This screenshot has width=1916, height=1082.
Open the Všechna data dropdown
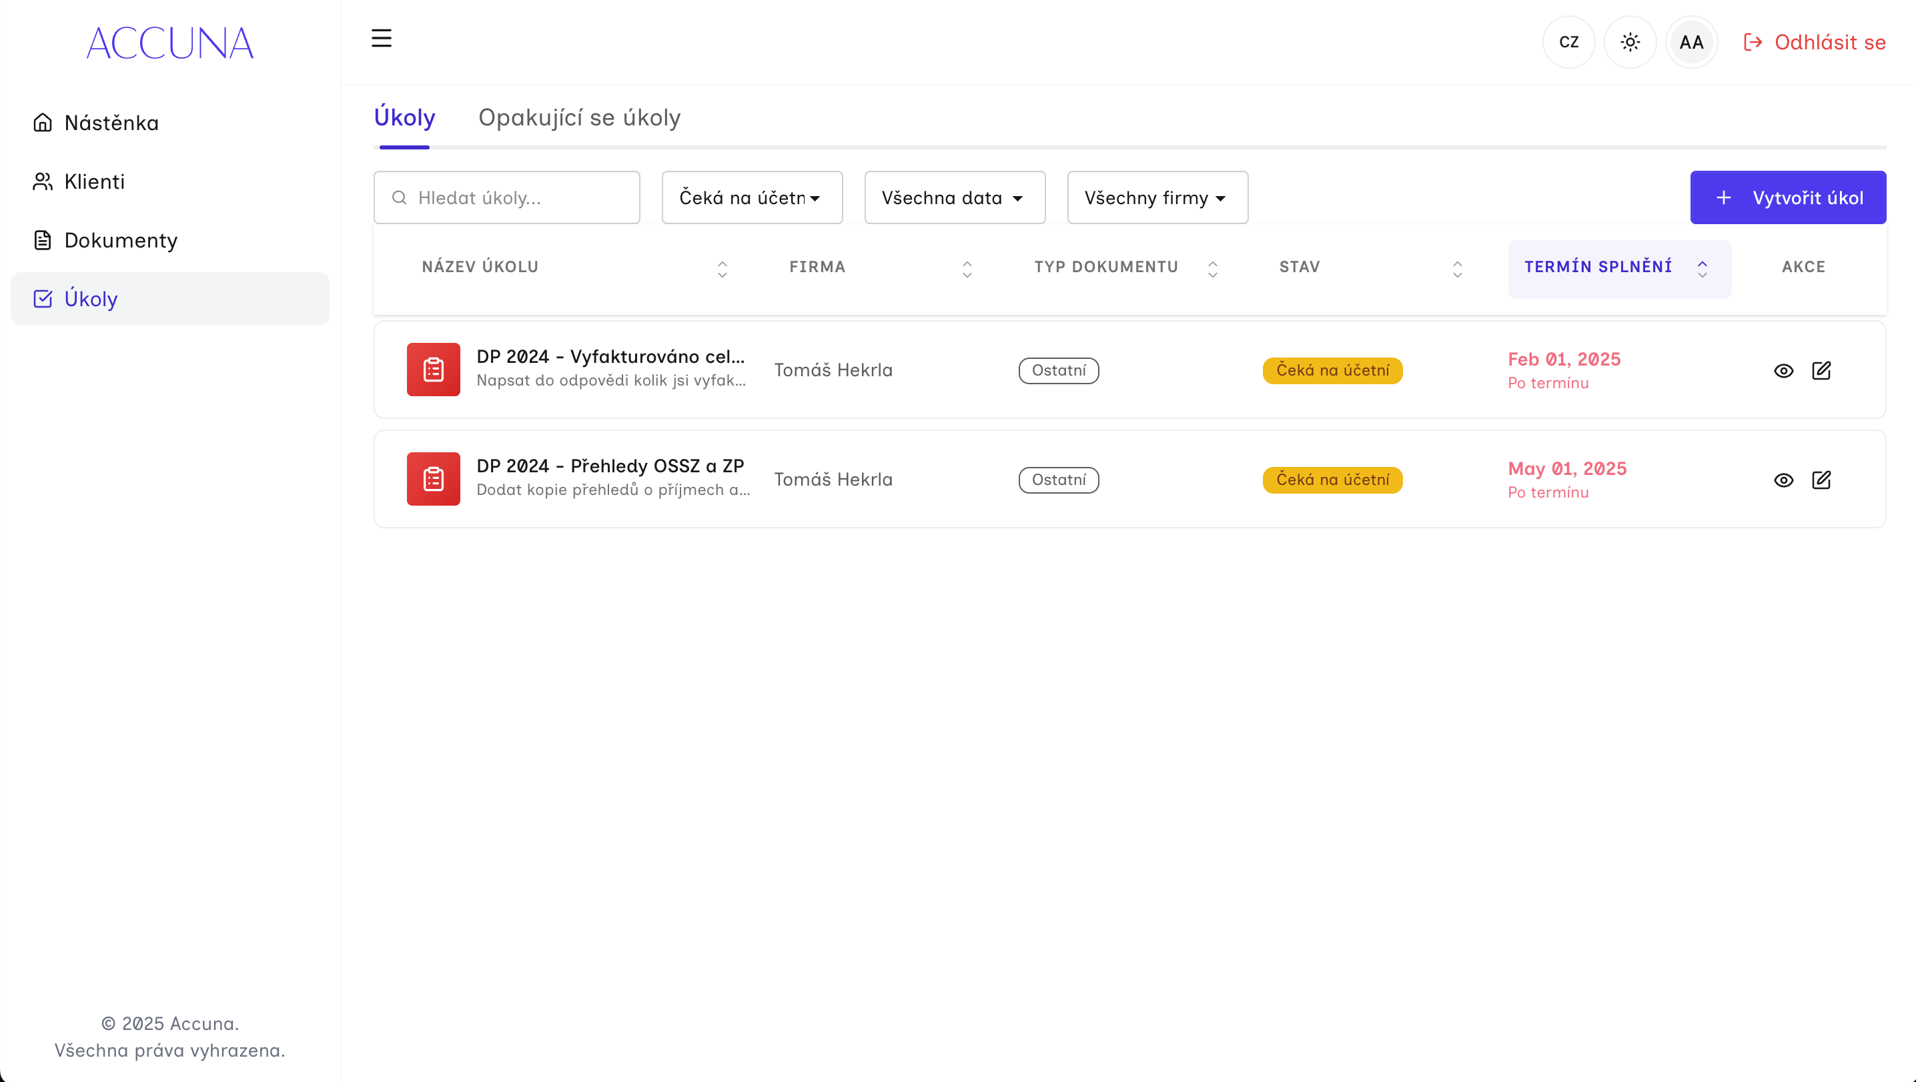pyautogui.click(x=953, y=198)
